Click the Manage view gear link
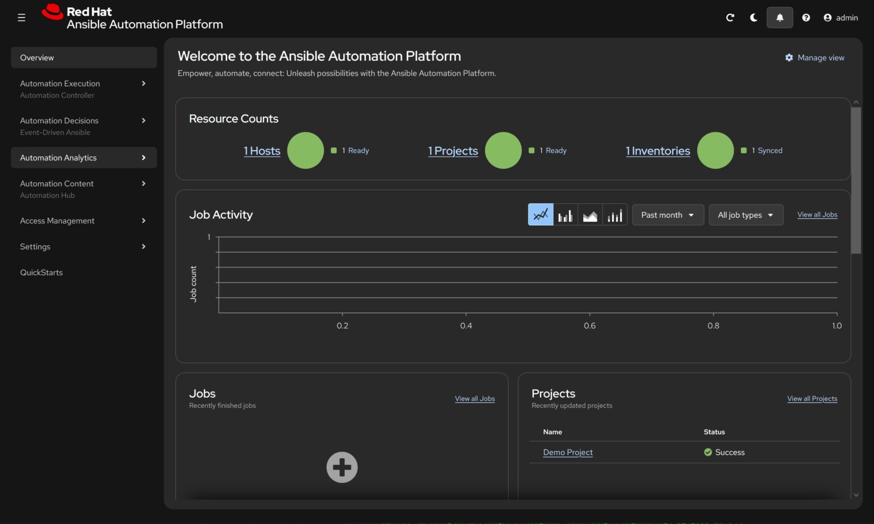The height and width of the screenshot is (524, 874). pos(814,57)
